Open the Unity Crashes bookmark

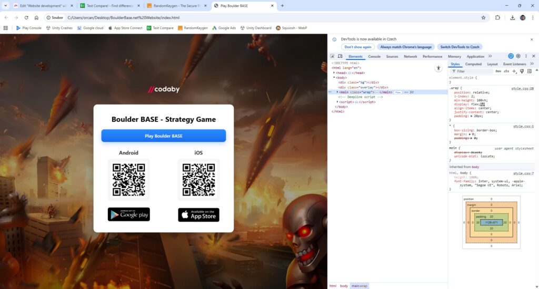point(59,28)
